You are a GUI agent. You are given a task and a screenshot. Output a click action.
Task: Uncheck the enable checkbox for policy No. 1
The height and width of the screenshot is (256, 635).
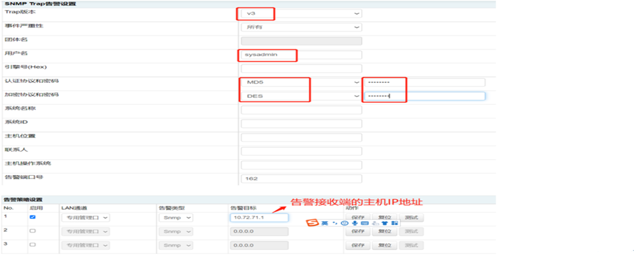33,217
